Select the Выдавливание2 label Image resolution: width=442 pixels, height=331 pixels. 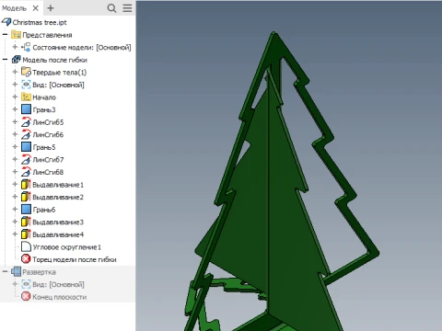[58, 197]
